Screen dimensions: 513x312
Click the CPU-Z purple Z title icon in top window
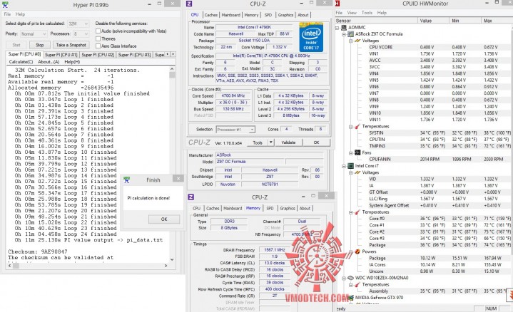[189, 4]
